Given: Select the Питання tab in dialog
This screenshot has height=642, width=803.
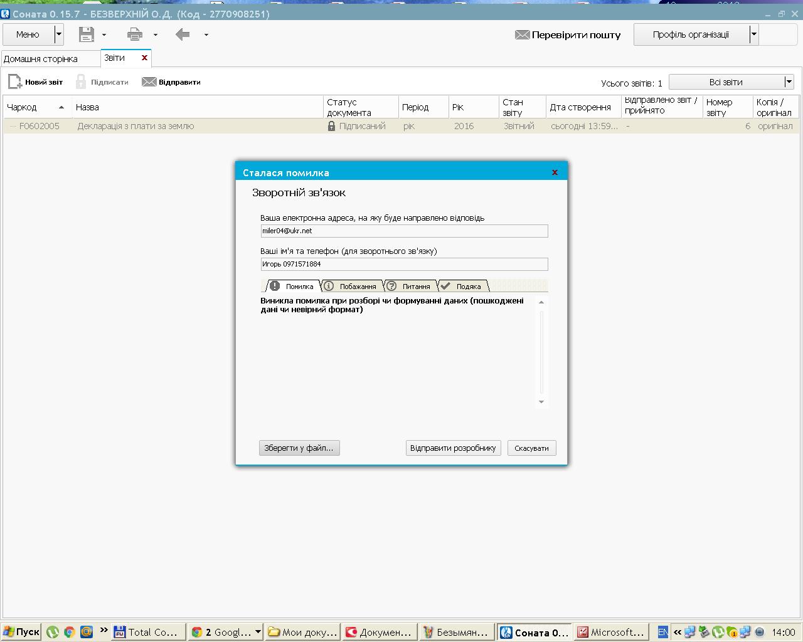Looking at the screenshot, I should pos(410,287).
